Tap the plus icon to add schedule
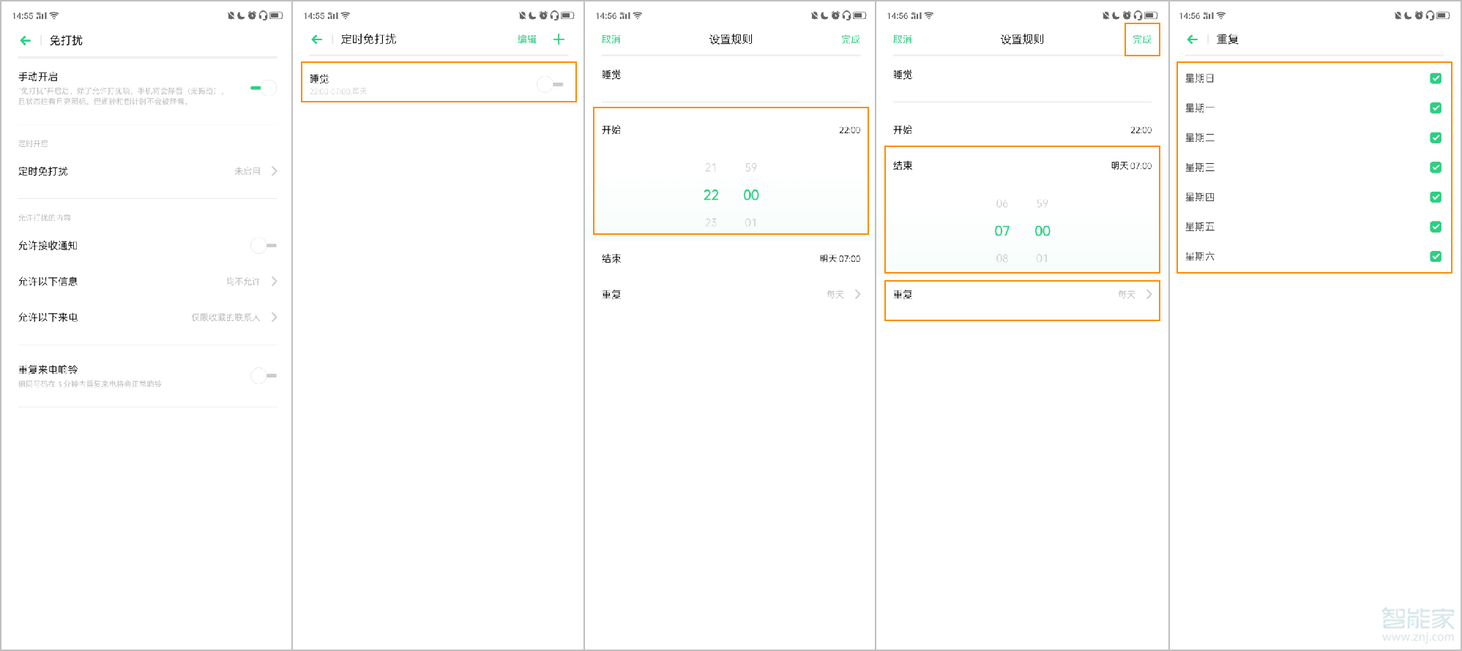 [559, 39]
